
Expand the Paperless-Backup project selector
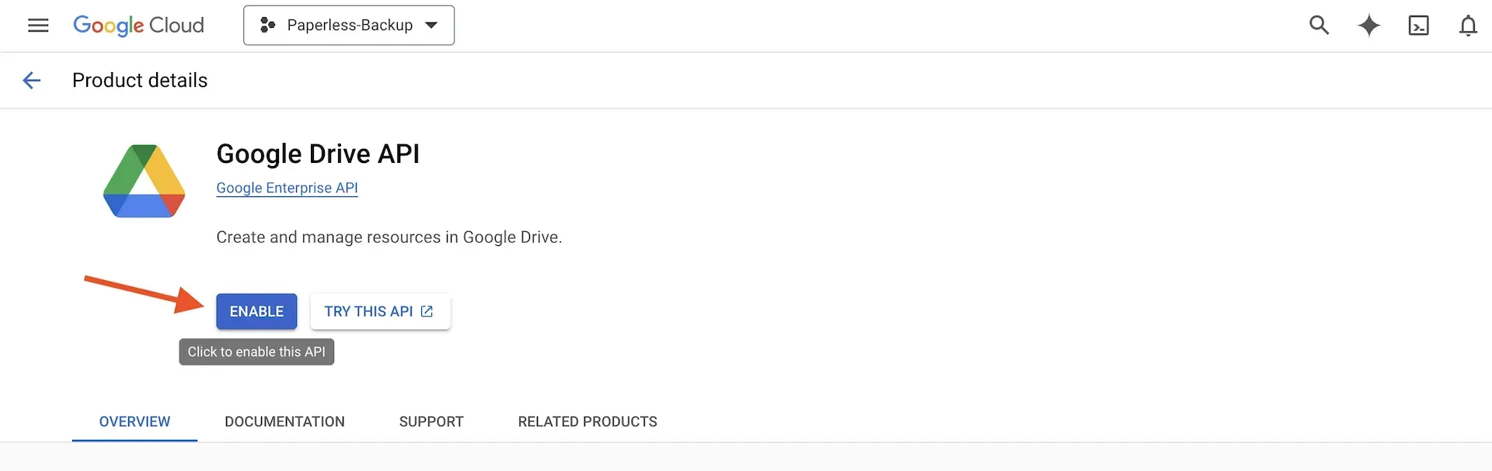point(349,26)
